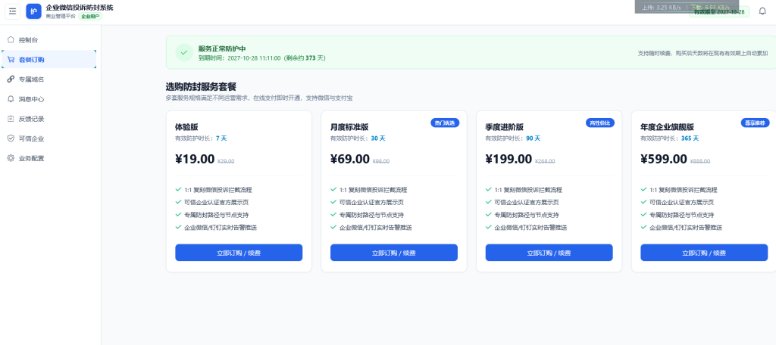776x345 pixels.
Task: Click the 季度进阶版 plan title
Action: pyautogui.click(x=504, y=127)
